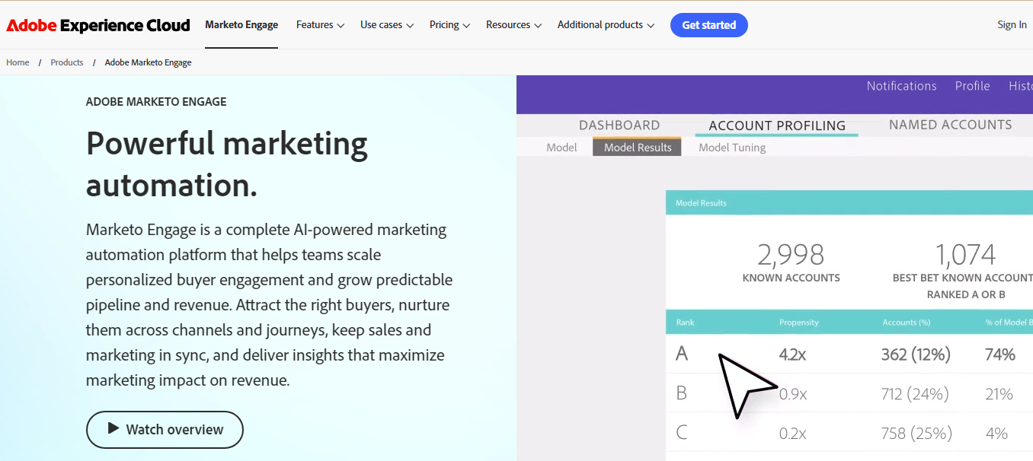Expand Additional products menu
This screenshot has width=1033, height=461.
click(x=606, y=25)
